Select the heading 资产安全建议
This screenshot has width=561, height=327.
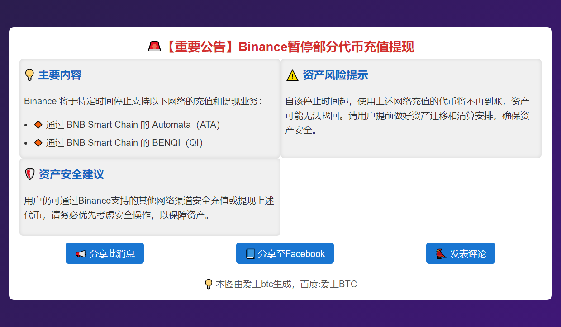pos(71,174)
